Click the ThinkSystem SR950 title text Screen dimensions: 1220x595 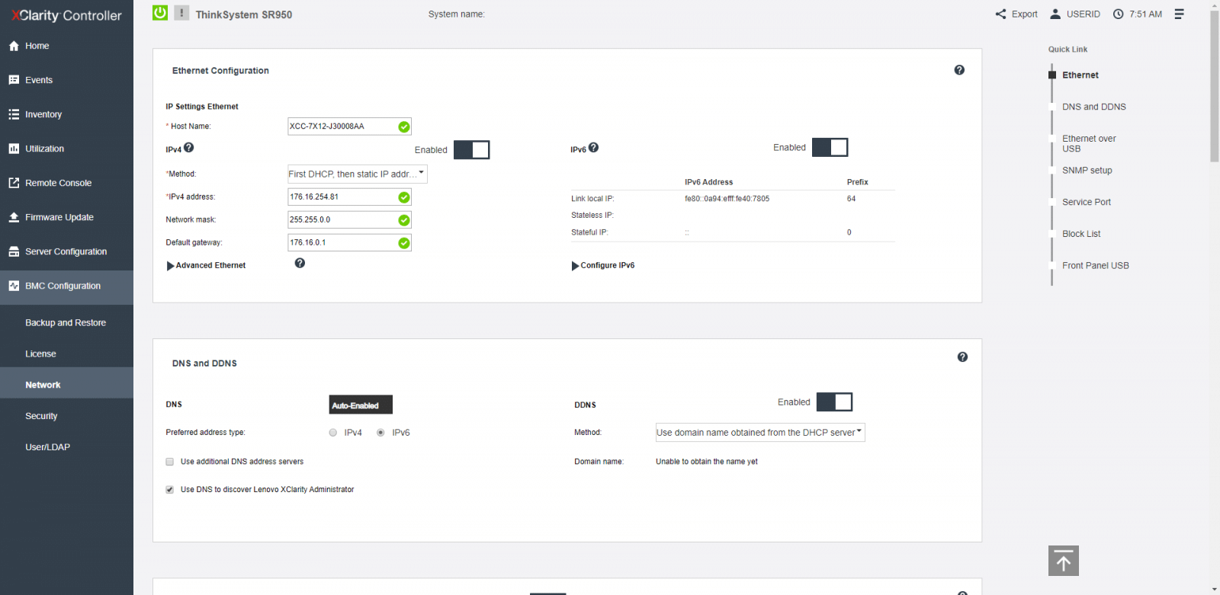coord(244,14)
